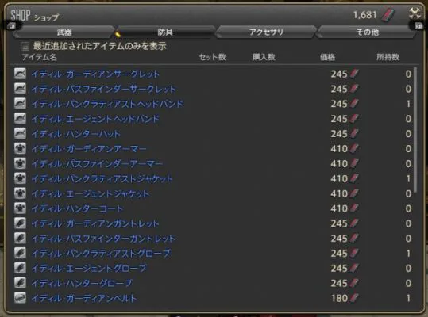The width and height of the screenshot is (428, 317).
Task: Switch to the 武器 tab
Action: tap(64, 32)
